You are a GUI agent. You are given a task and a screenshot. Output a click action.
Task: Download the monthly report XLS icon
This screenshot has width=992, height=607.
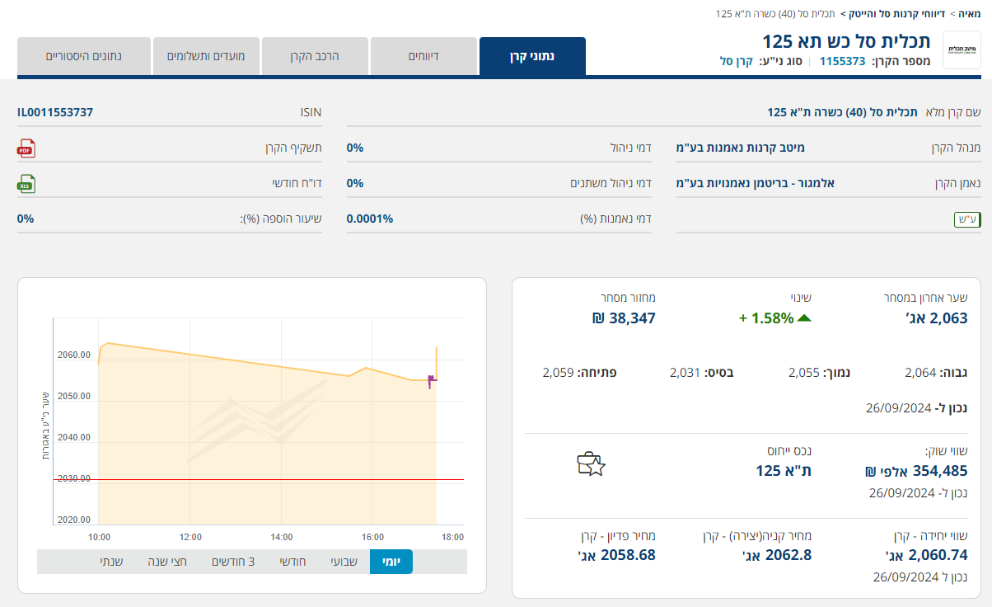point(26,183)
